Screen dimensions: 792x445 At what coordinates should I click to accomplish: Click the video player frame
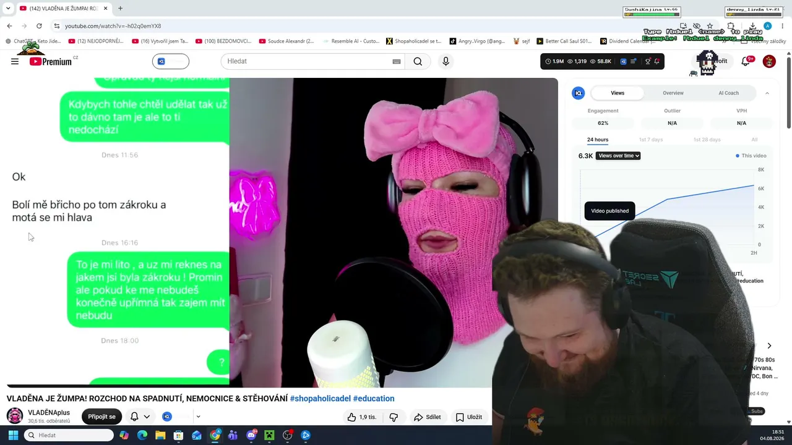[x=282, y=232]
